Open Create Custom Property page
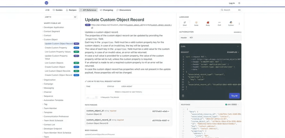285x138 pixels. 62,48
